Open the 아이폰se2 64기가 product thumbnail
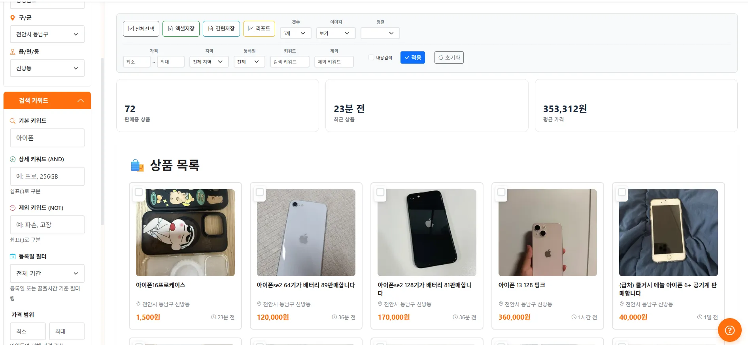 306,233
